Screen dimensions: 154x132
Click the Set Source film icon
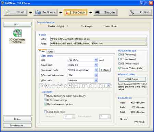(x=38, y=12)
